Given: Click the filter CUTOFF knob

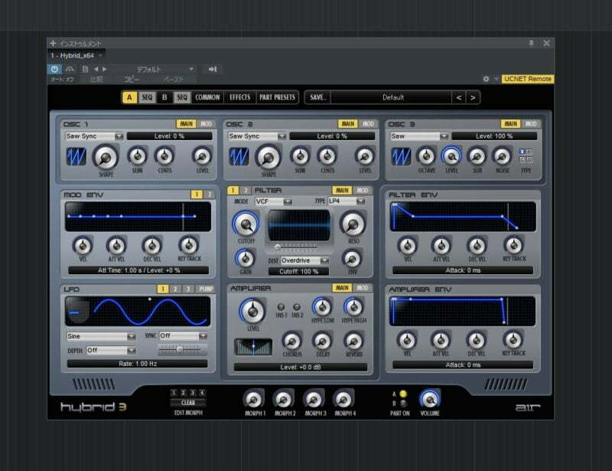Looking at the screenshot, I should click(x=246, y=224).
